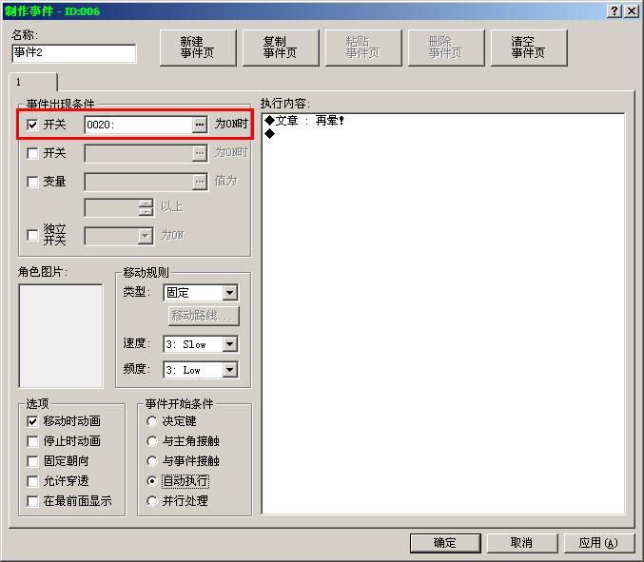The image size is (644, 562).
Task: Cancel with the 取消 button
Action: click(522, 543)
